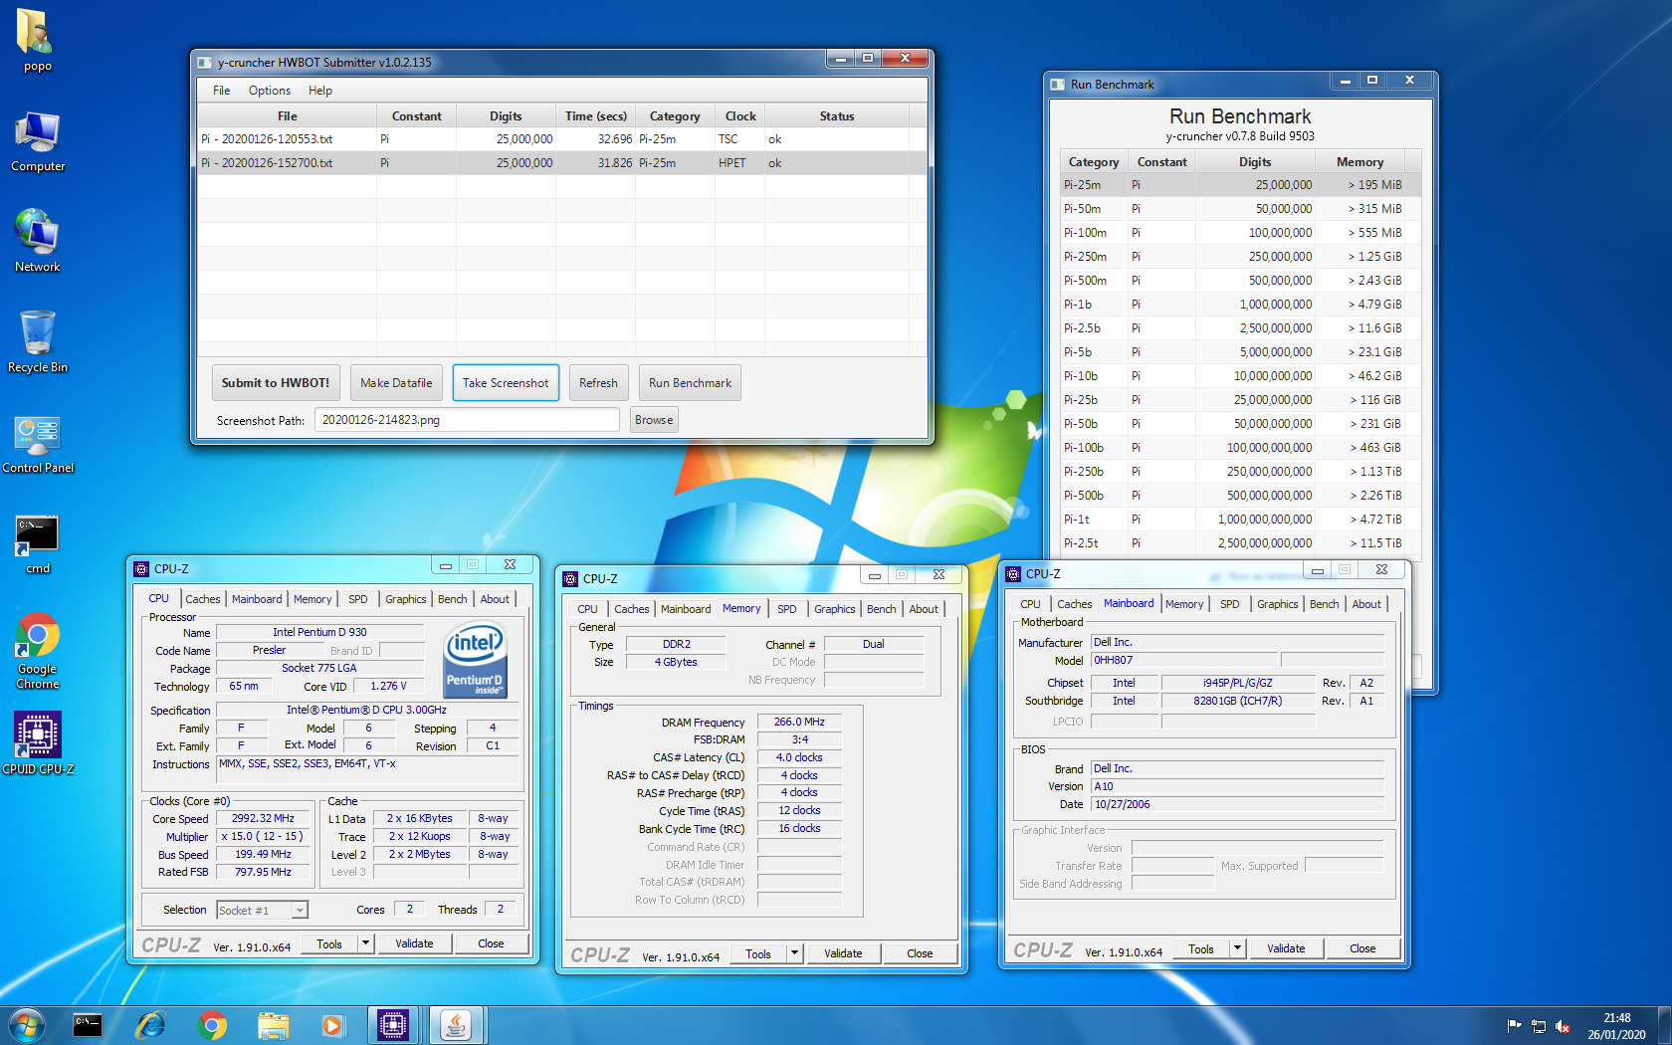Open the Windows Start orb
1672x1045 pixels.
[26, 1025]
